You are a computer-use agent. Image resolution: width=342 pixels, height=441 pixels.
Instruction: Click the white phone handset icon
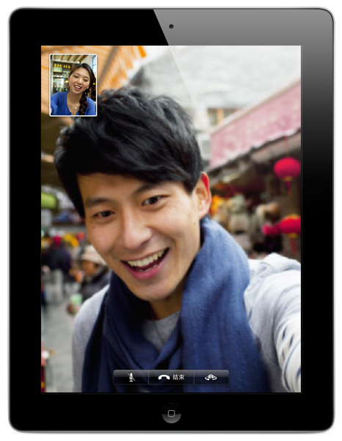(164, 378)
